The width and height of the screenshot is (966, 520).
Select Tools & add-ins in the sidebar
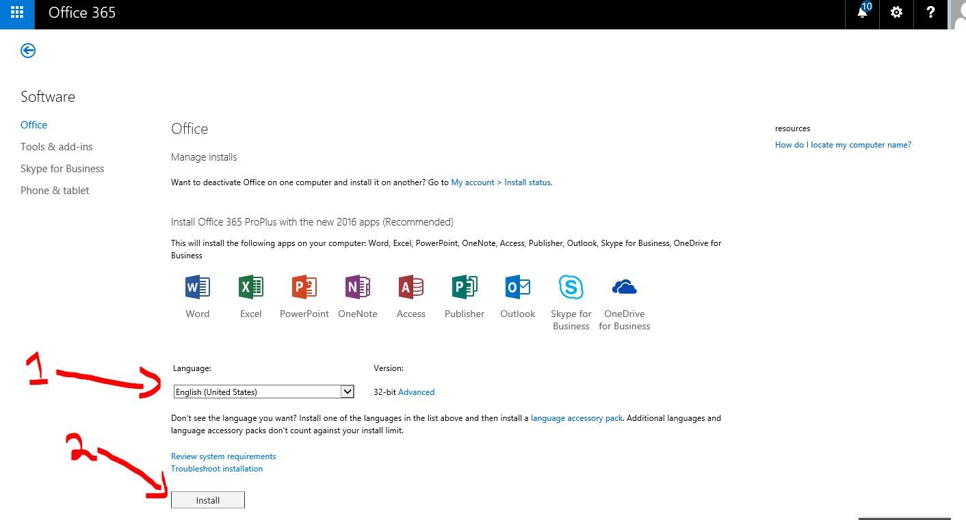tap(56, 147)
